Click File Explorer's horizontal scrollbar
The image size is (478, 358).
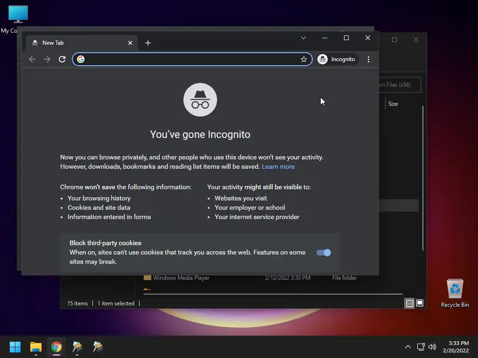click(273, 294)
